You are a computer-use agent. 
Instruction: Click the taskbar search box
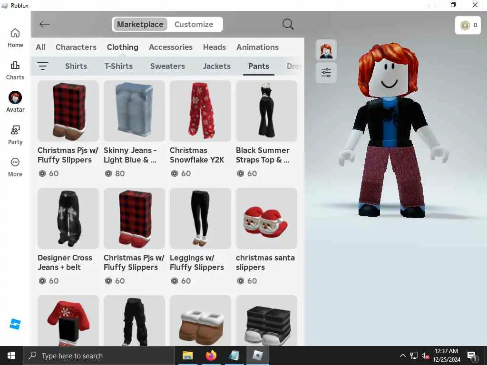(99, 355)
